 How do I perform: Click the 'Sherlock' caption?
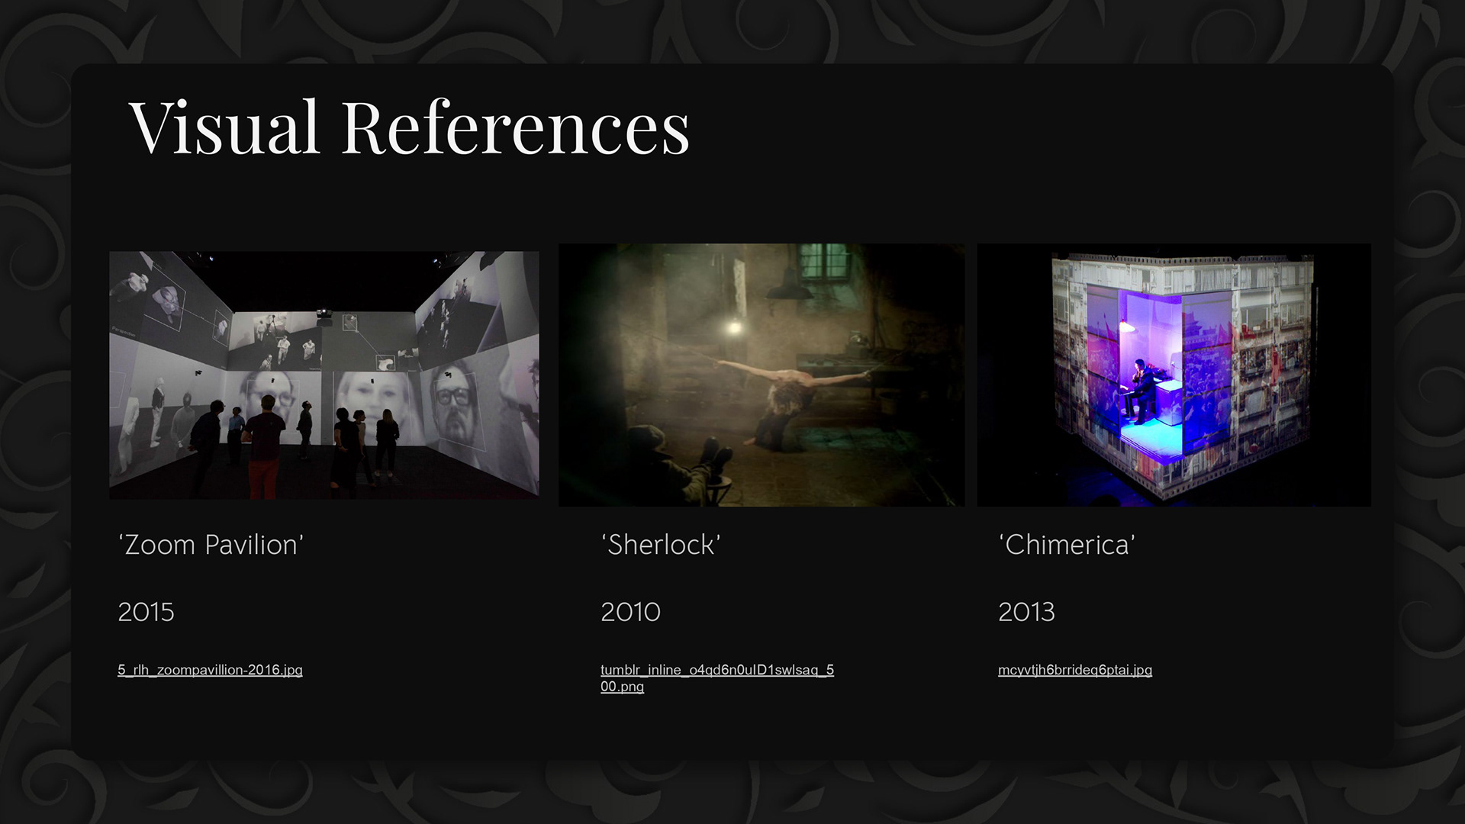point(661,545)
